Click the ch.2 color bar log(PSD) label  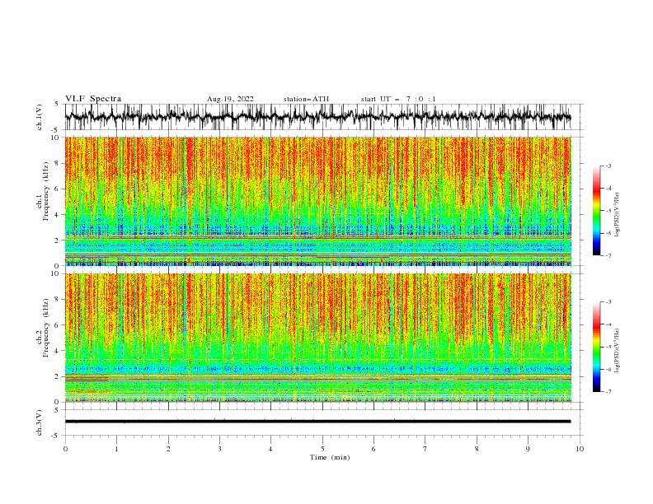(617, 351)
